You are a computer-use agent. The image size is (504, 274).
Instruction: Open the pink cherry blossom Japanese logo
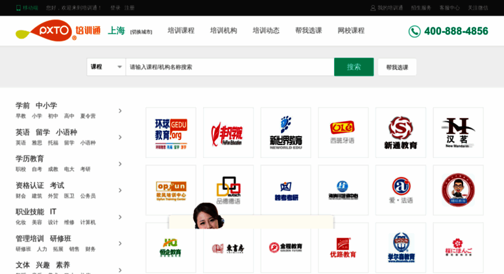point(459,247)
